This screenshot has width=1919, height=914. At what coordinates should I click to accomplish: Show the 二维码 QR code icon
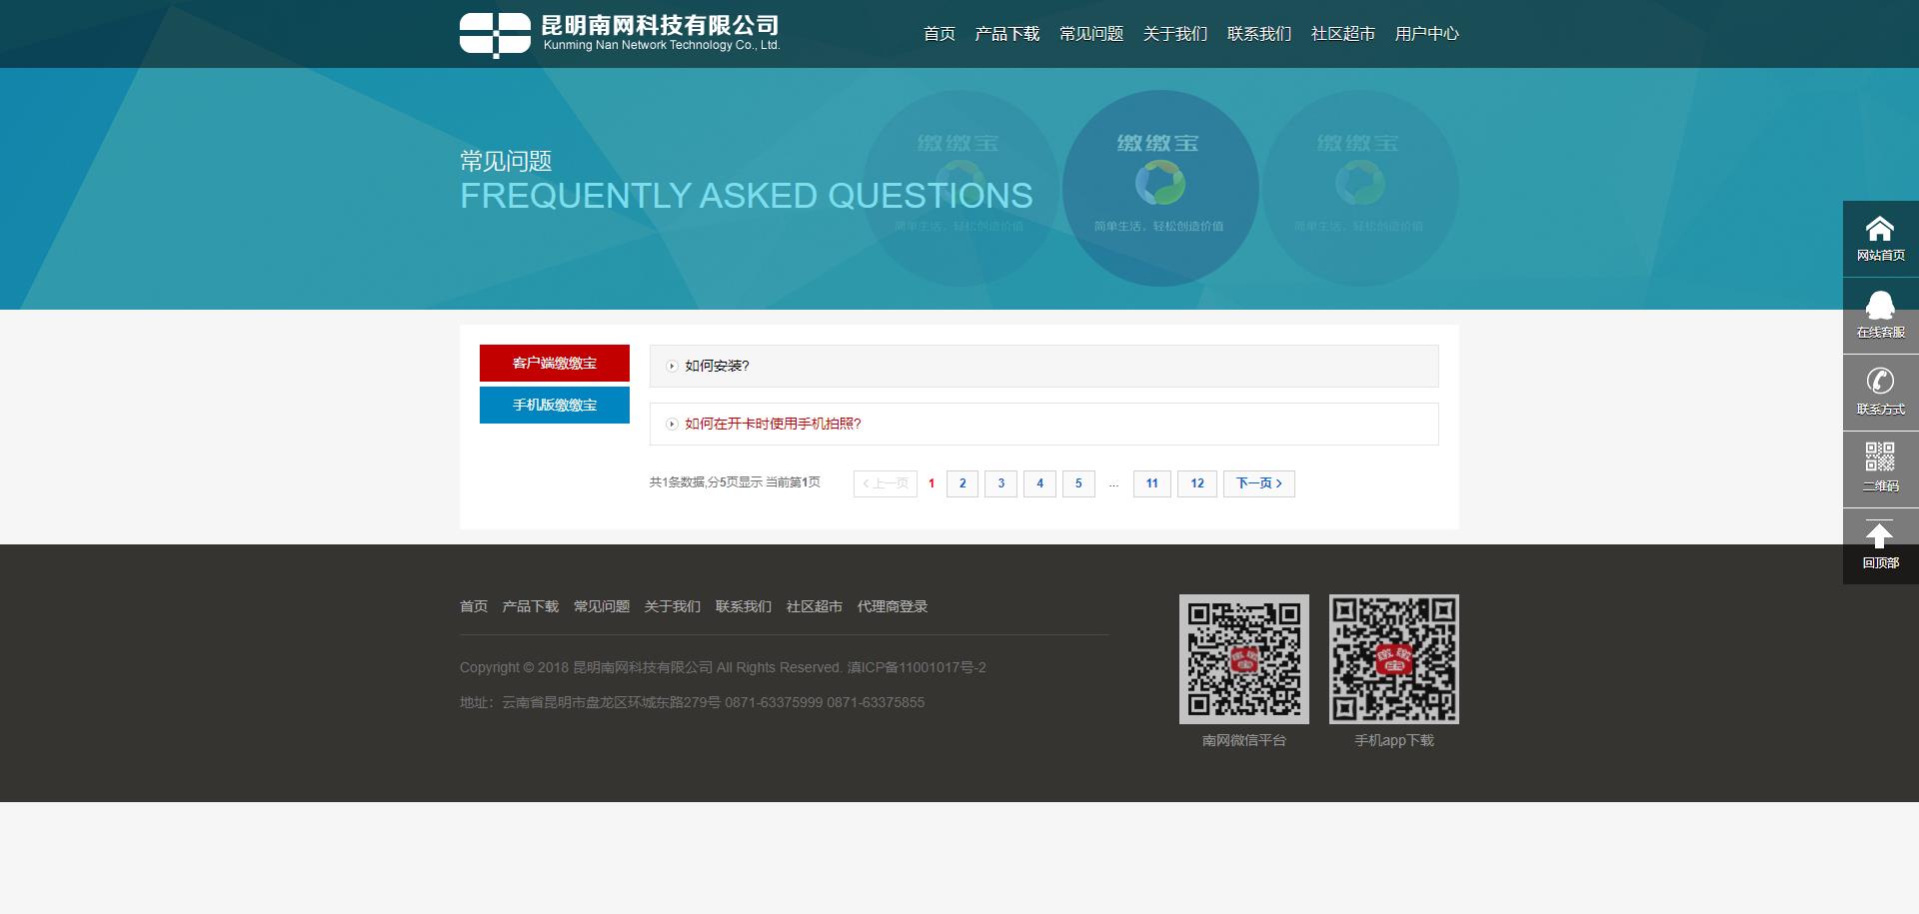click(x=1880, y=458)
